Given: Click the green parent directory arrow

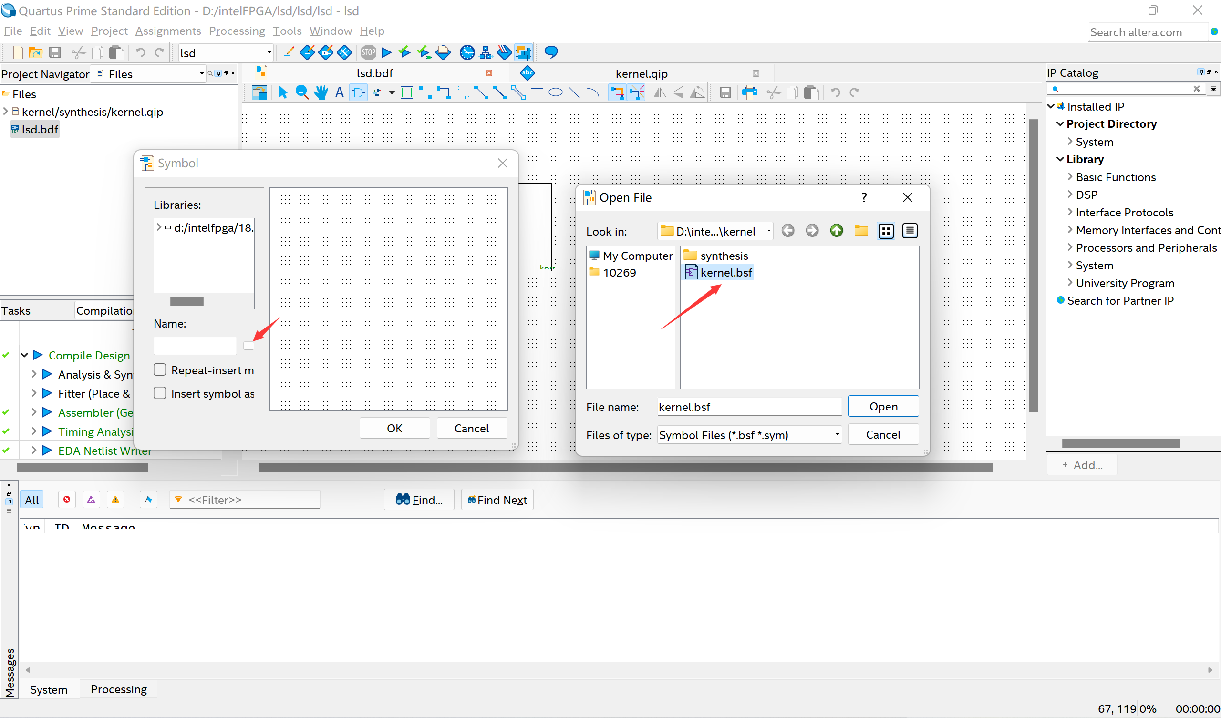Looking at the screenshot, I should [x=836, y=231].
